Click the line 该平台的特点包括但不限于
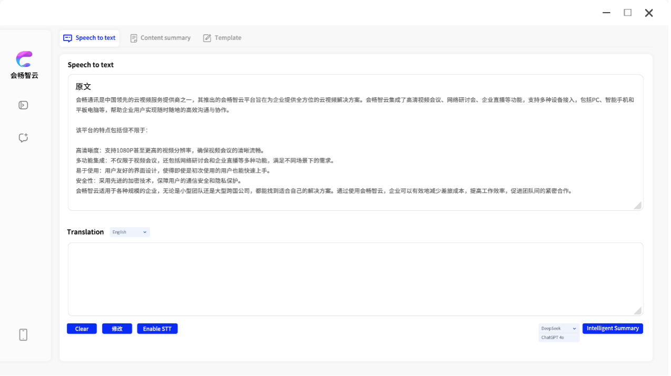This screenshot has height=376, width=671. 112,130
